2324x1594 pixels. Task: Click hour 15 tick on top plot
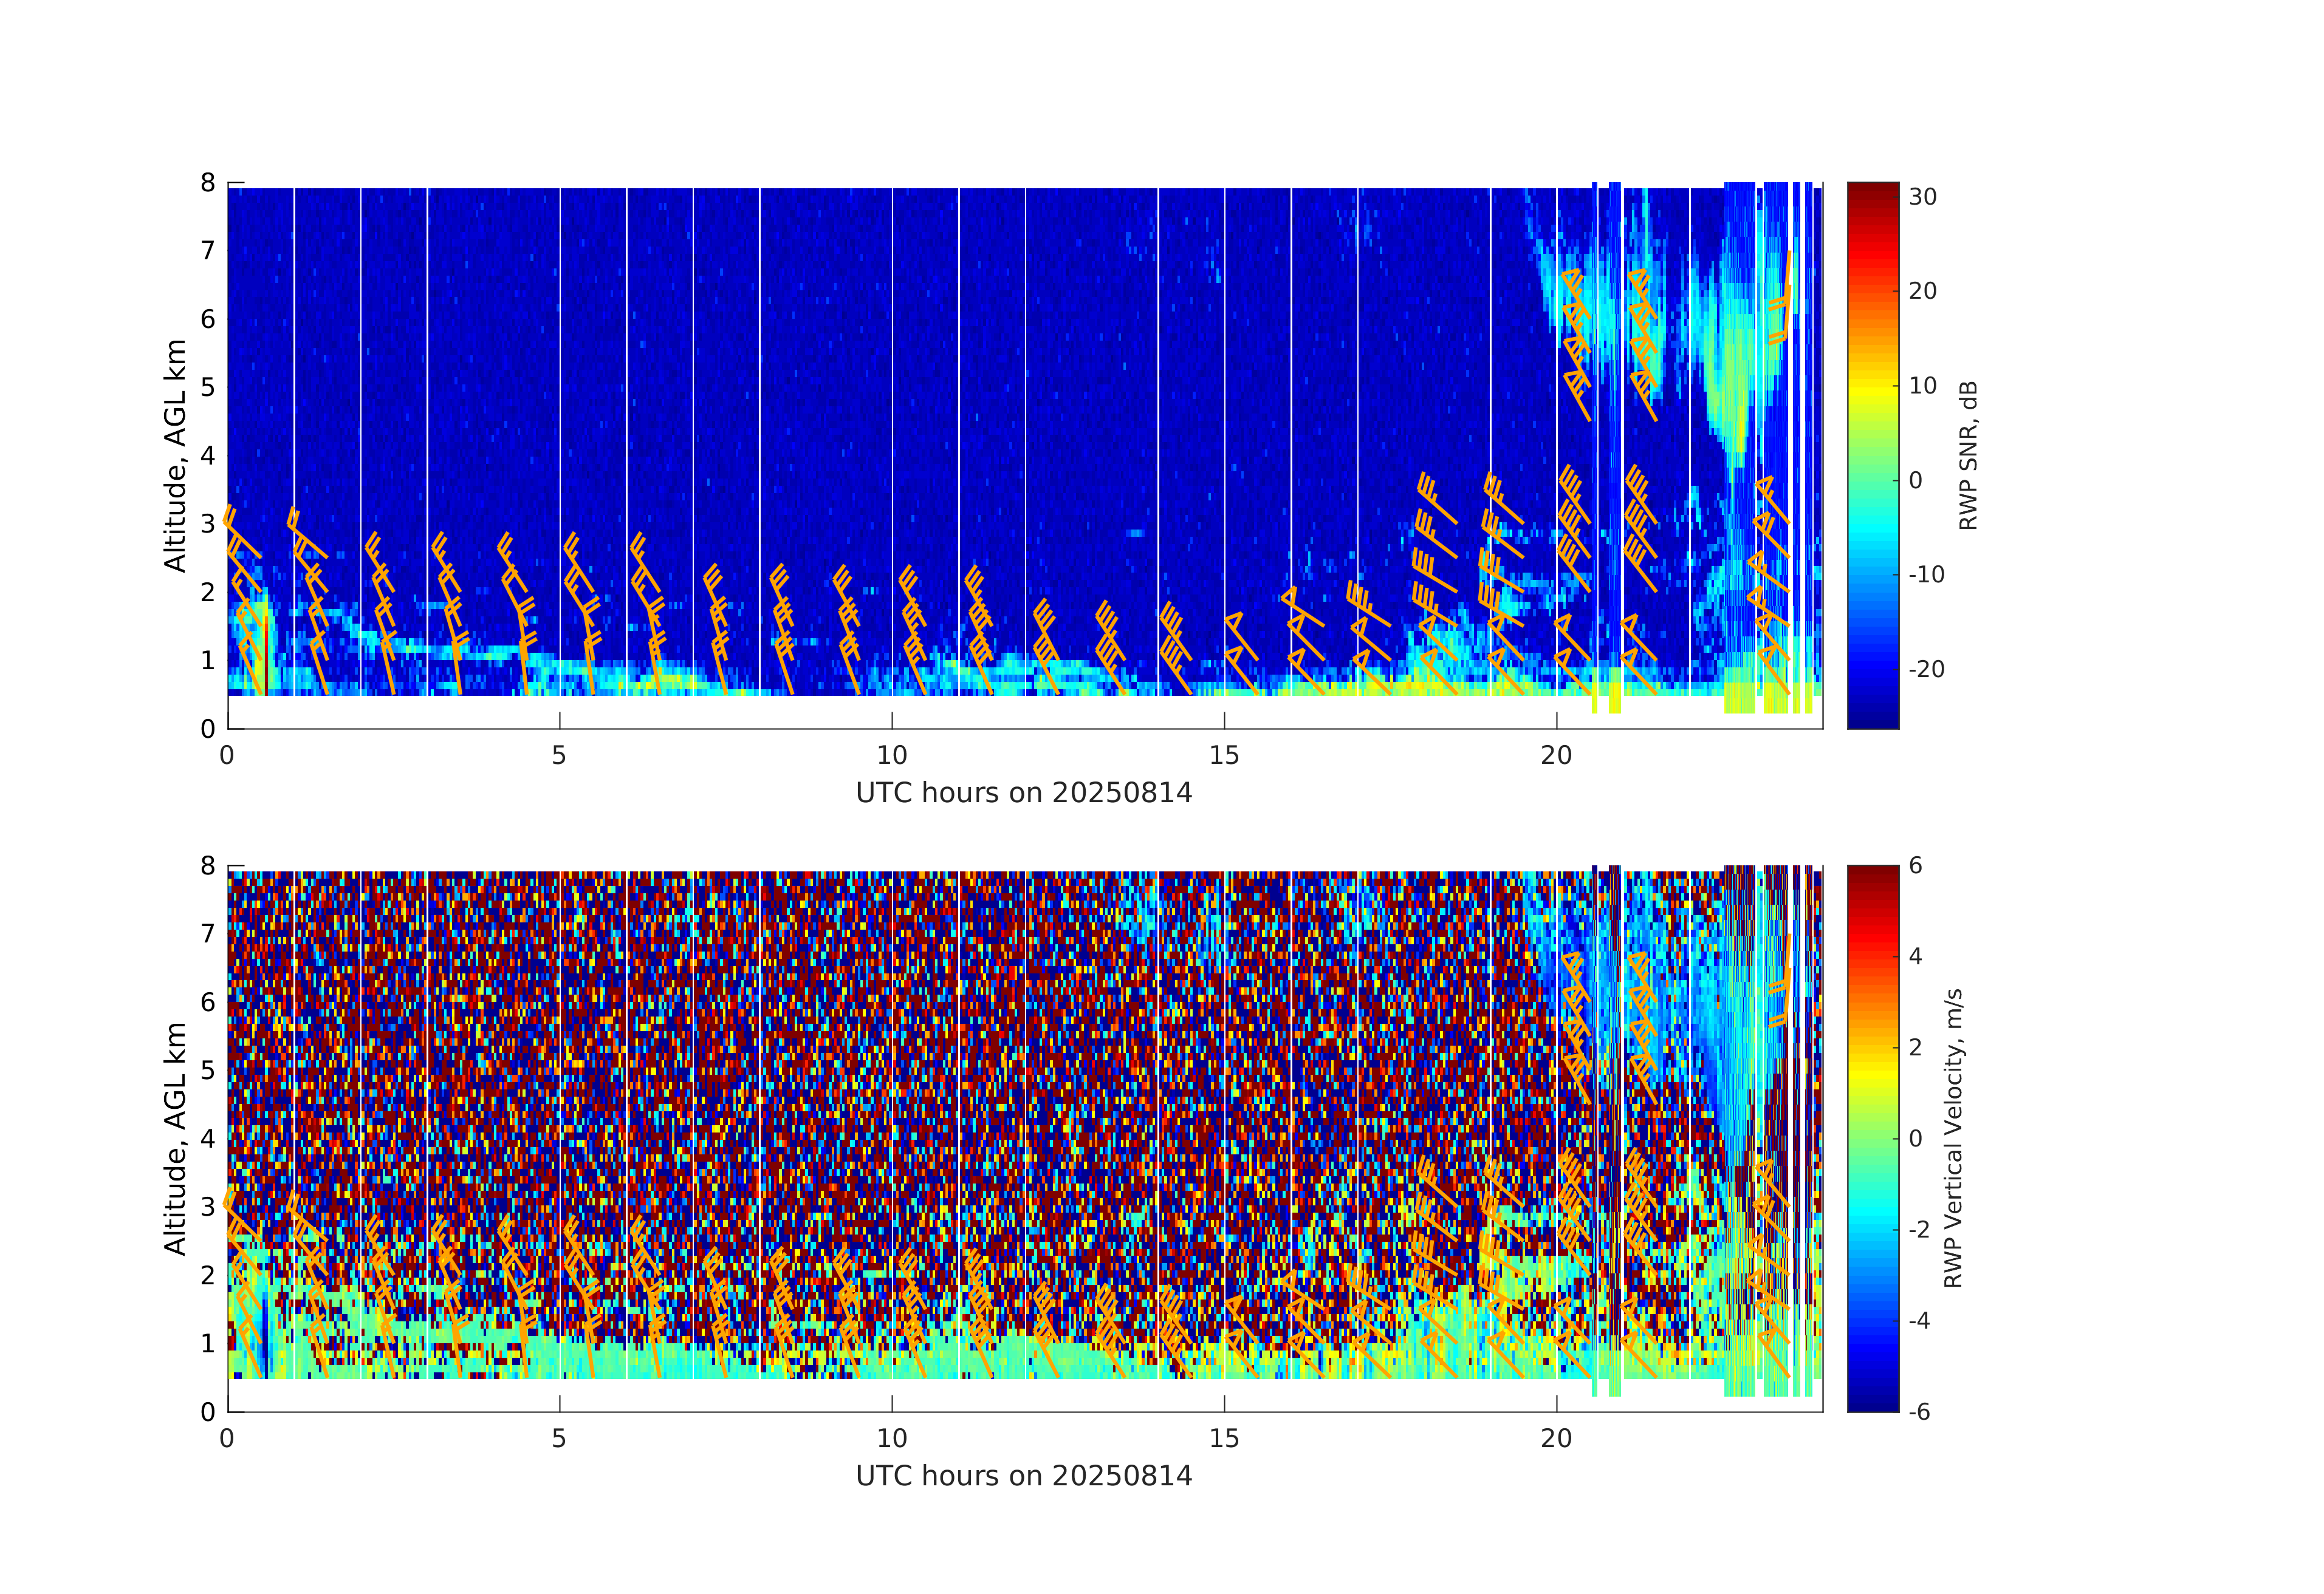coord(1224,755)
